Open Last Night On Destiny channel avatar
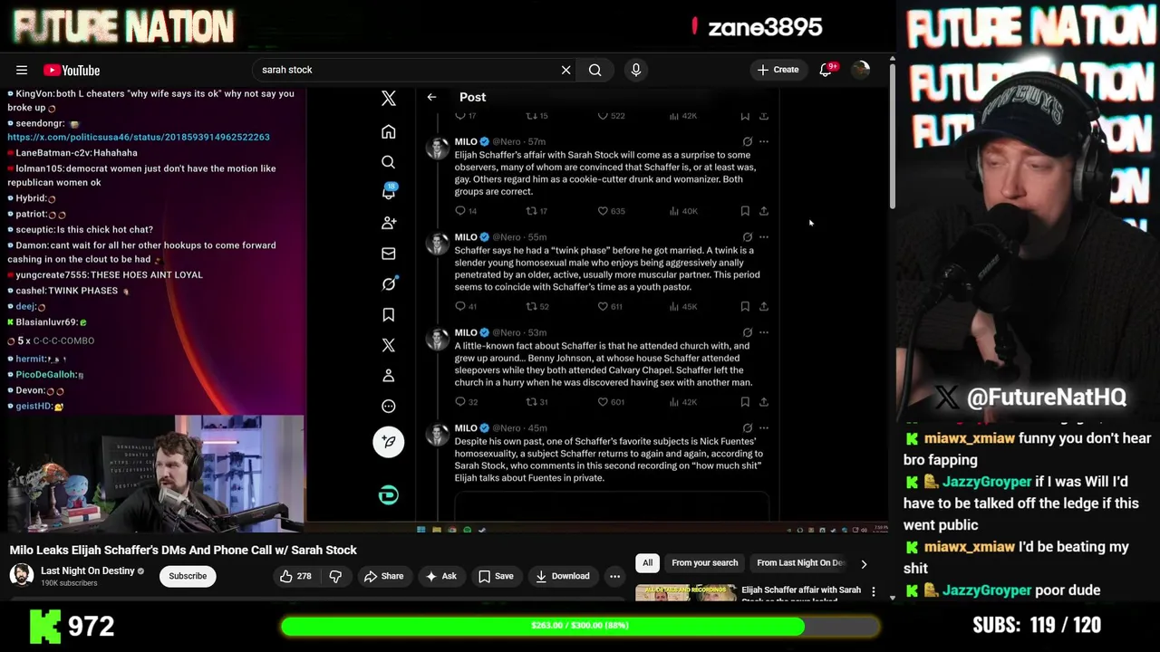The height and width of the screenshot is (652, 1160). (x=22, y=575)
